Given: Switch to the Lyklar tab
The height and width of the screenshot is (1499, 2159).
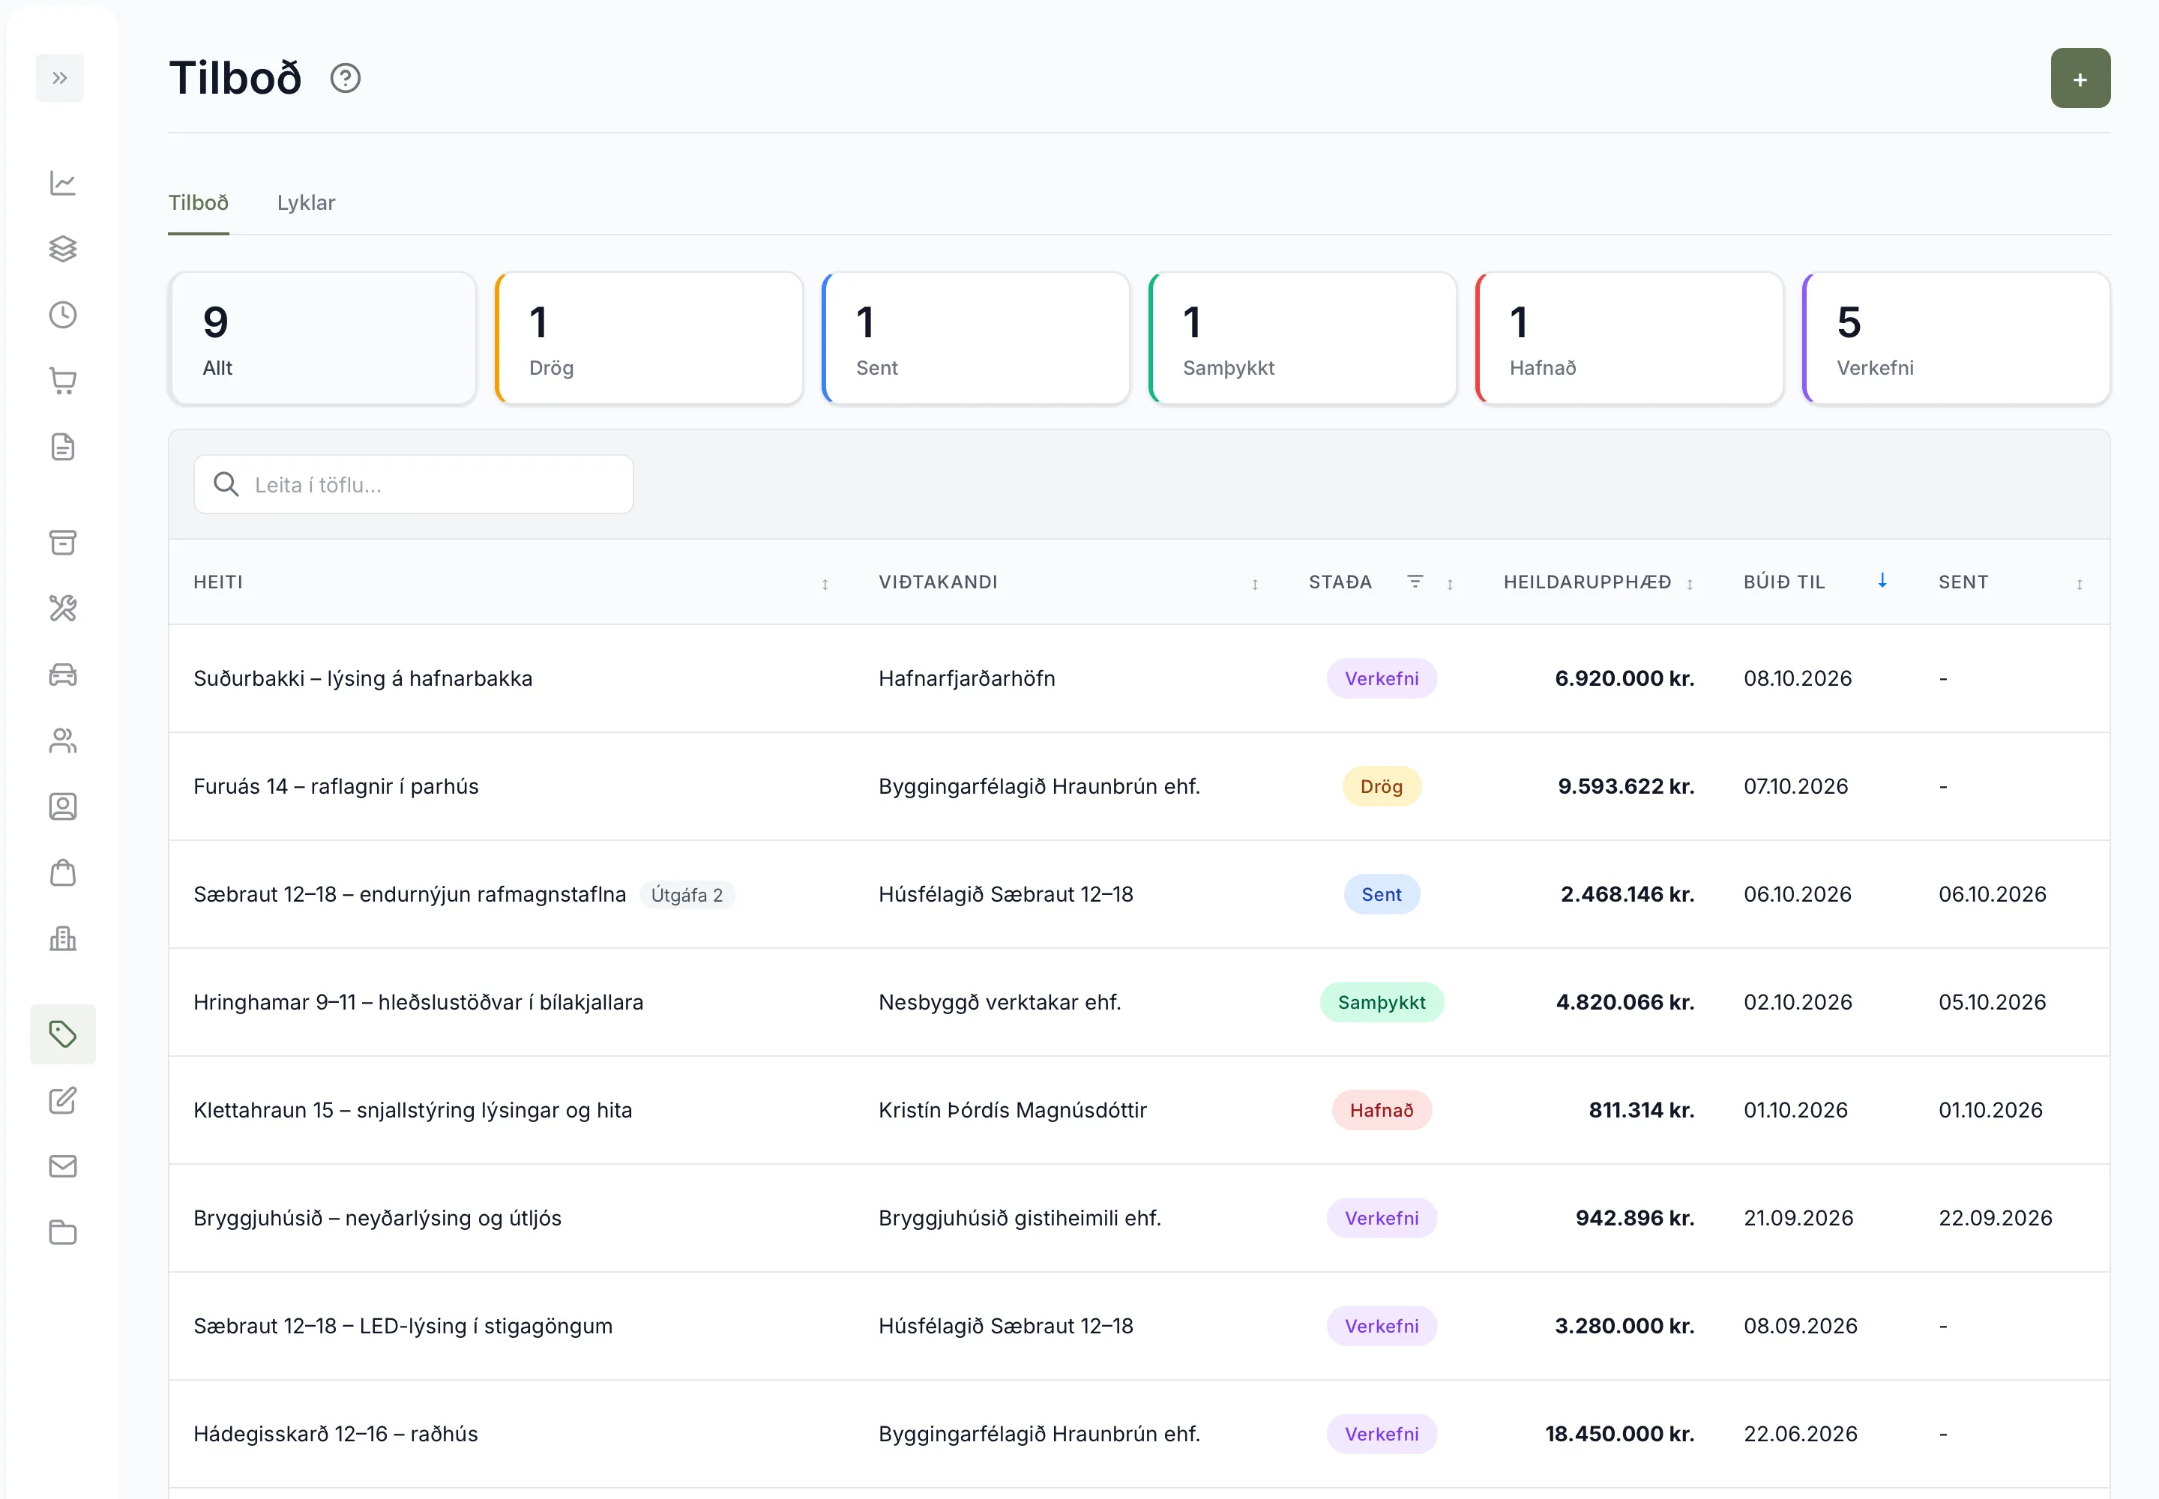Looking at the screenshot, I should coord(307,203).
